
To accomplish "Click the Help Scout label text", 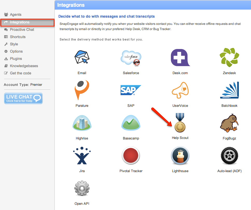I will tap(180, 138).
